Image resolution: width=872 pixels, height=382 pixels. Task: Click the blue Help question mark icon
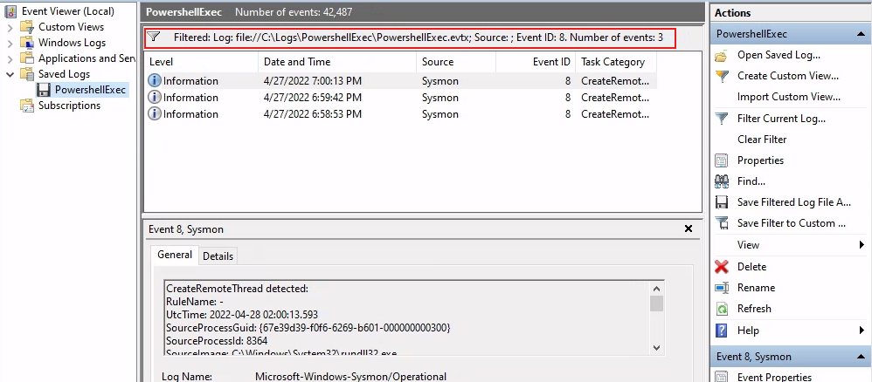point(722,331)
